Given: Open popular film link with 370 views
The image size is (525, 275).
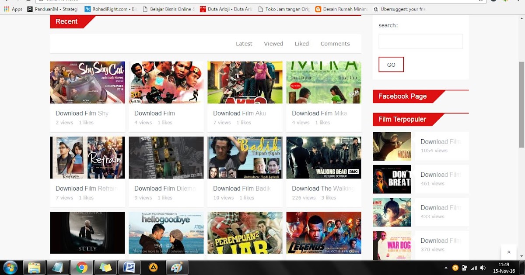Looking at the screenshot, I should pos(441,241).
